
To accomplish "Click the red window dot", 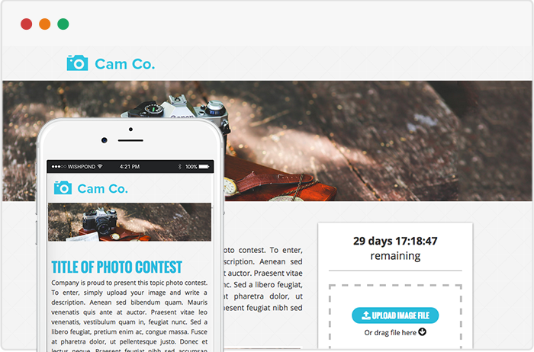I will pos(26,24).
